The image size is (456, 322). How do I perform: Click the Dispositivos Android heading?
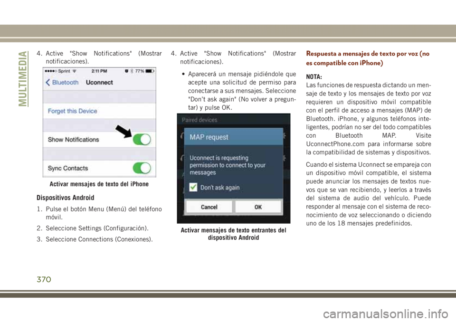66,198
